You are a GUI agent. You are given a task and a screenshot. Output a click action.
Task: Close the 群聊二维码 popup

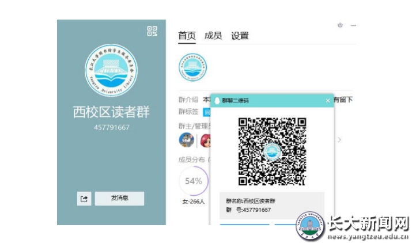click(328, 101)
